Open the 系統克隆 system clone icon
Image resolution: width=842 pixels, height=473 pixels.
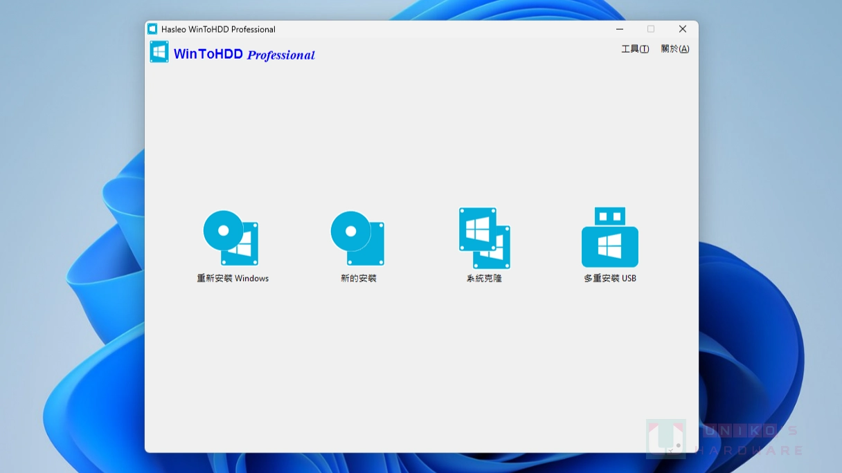click(485, 238)
